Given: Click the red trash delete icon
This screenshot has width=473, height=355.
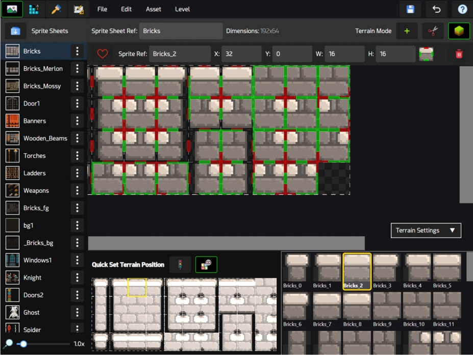Looking at the screenshot, I should (x=459, y=54).
